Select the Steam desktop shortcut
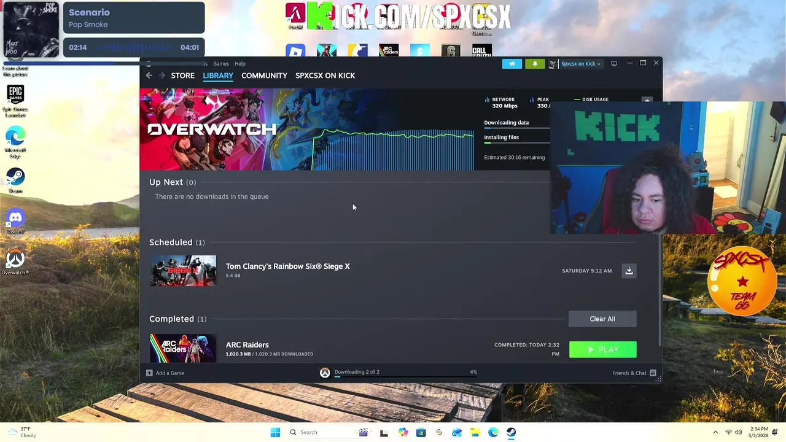The width and height of the screenshot is (786, 442). [15, 180]
